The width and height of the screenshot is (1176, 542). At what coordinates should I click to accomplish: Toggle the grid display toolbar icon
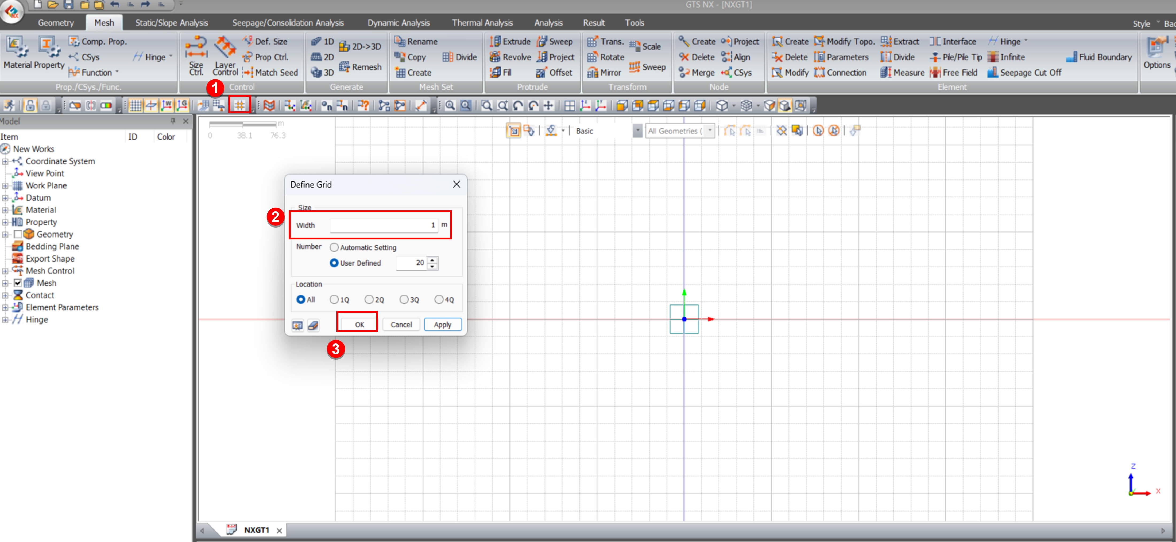point(135,106)
